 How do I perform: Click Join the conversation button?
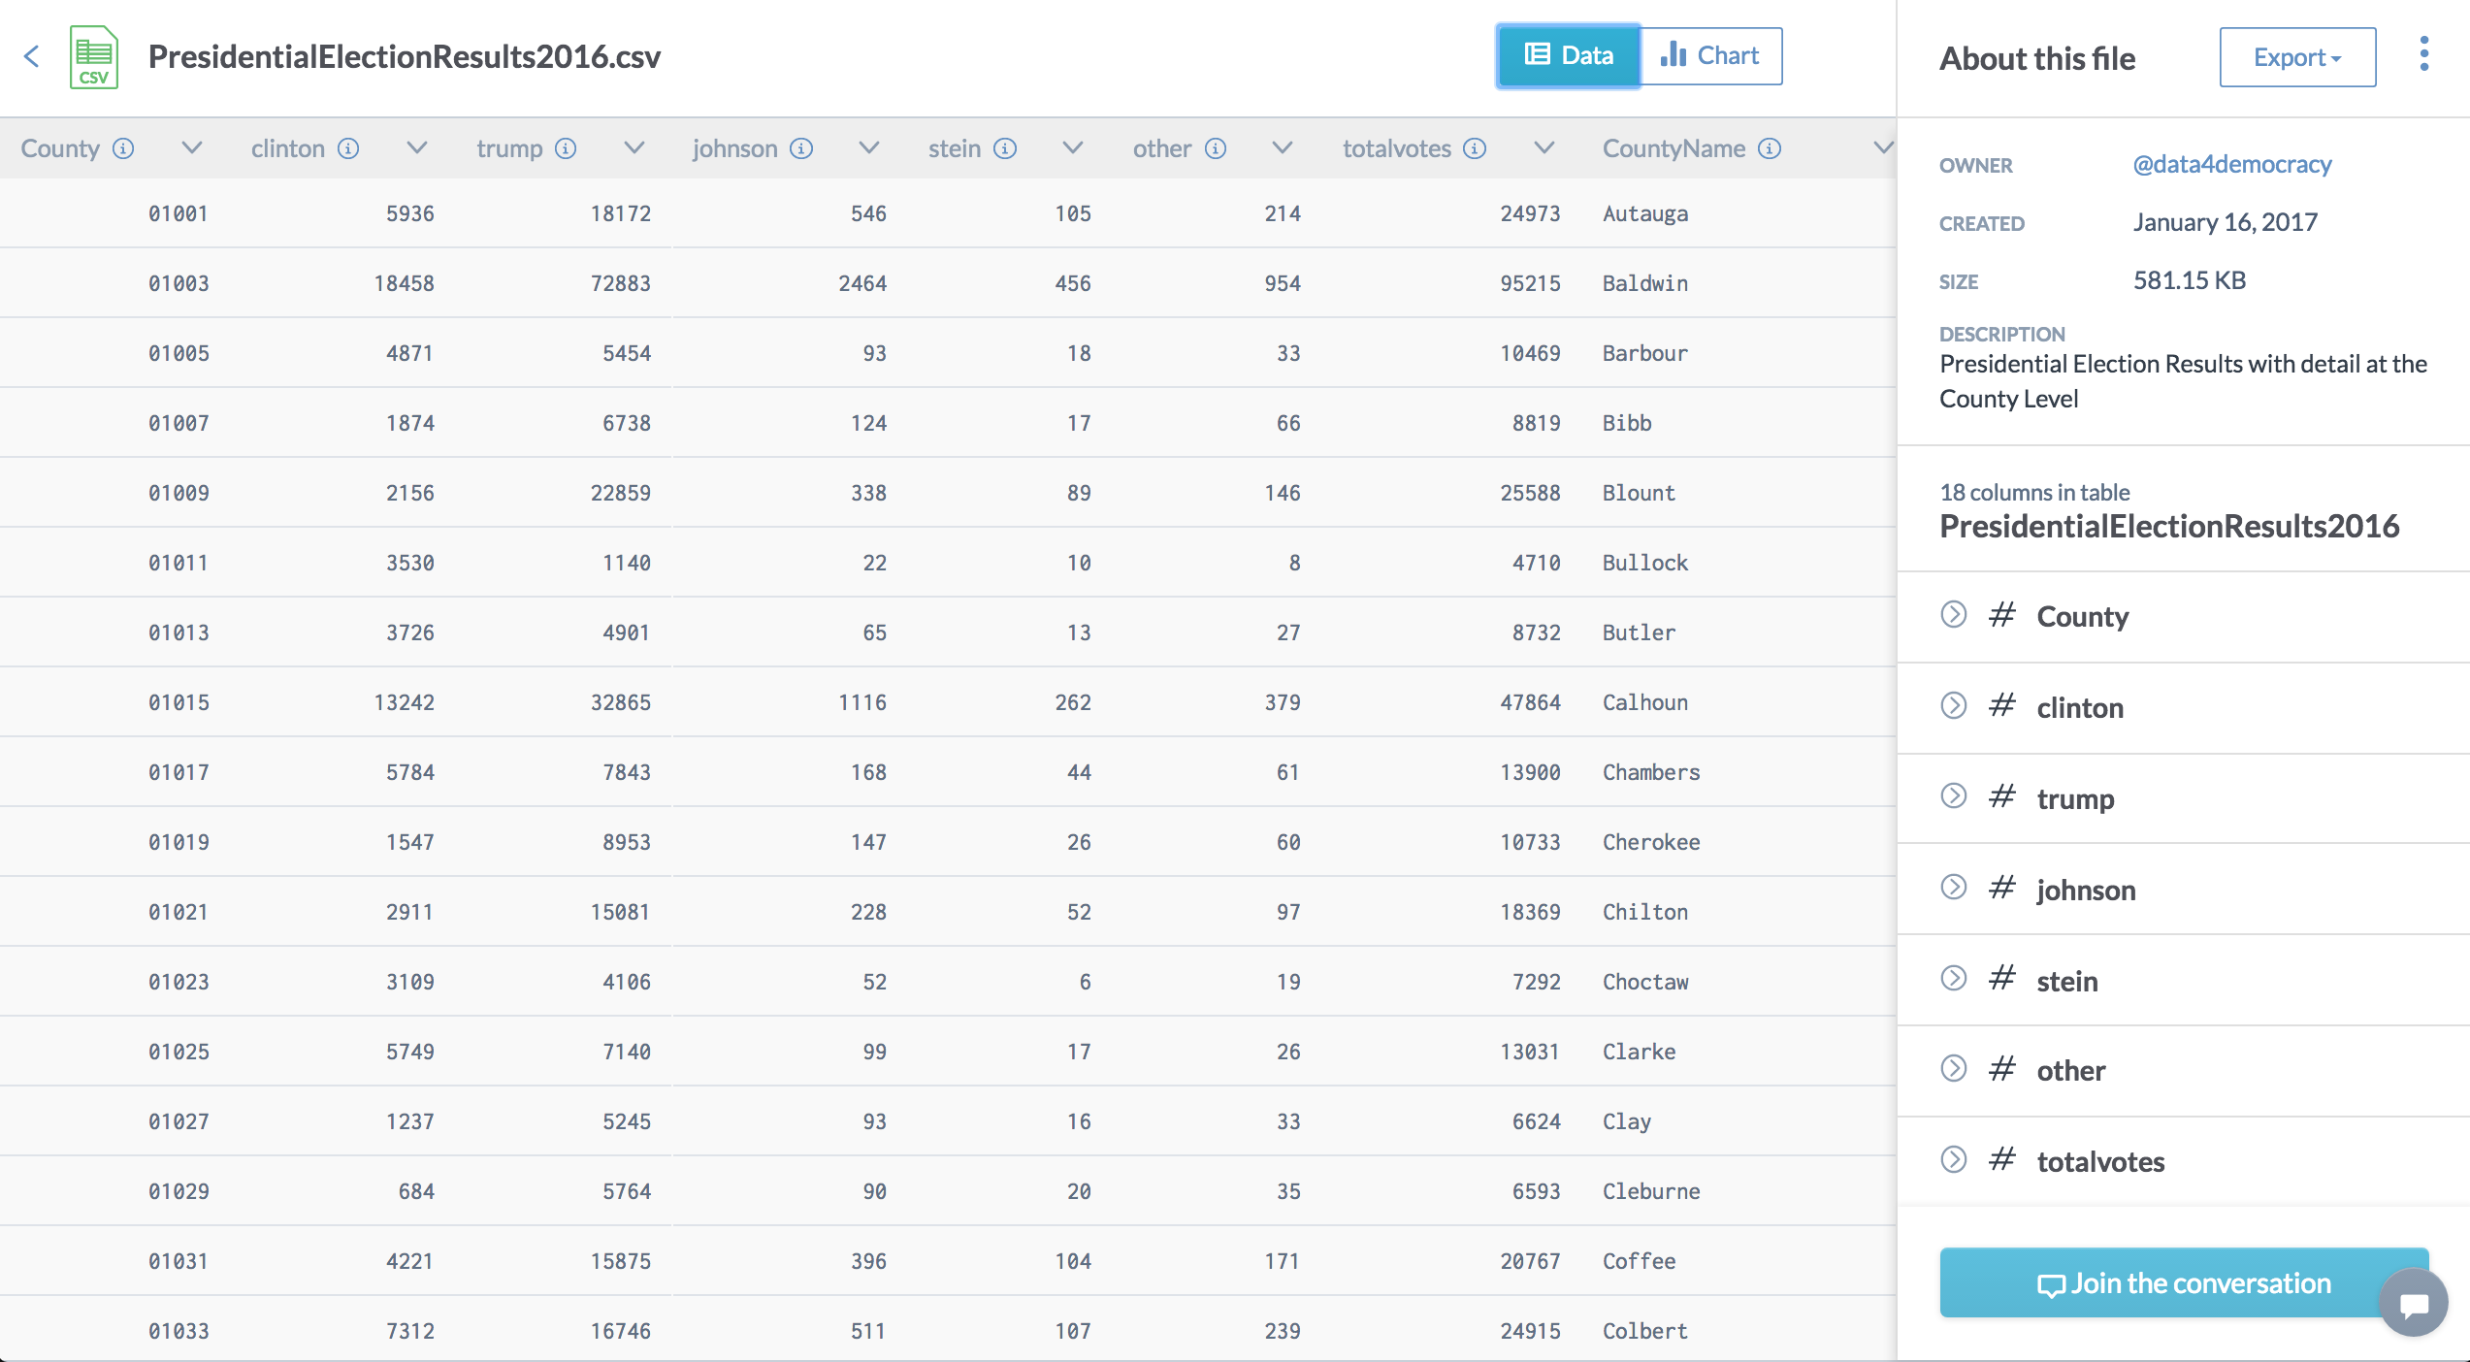point(2183,1282)
